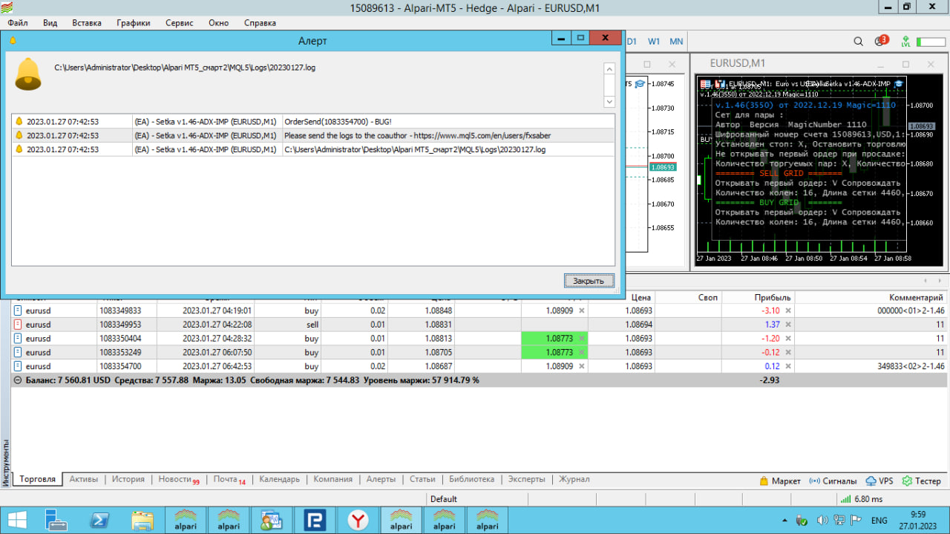Screen dimensions: 950x534
Task: Open the Yandex browser taskbar icon
Action: tap(358, 520)
